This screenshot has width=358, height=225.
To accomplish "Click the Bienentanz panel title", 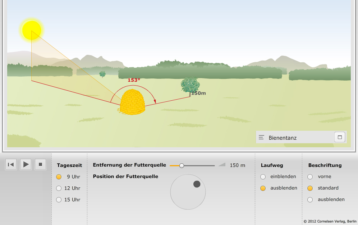I will (283, 138).
